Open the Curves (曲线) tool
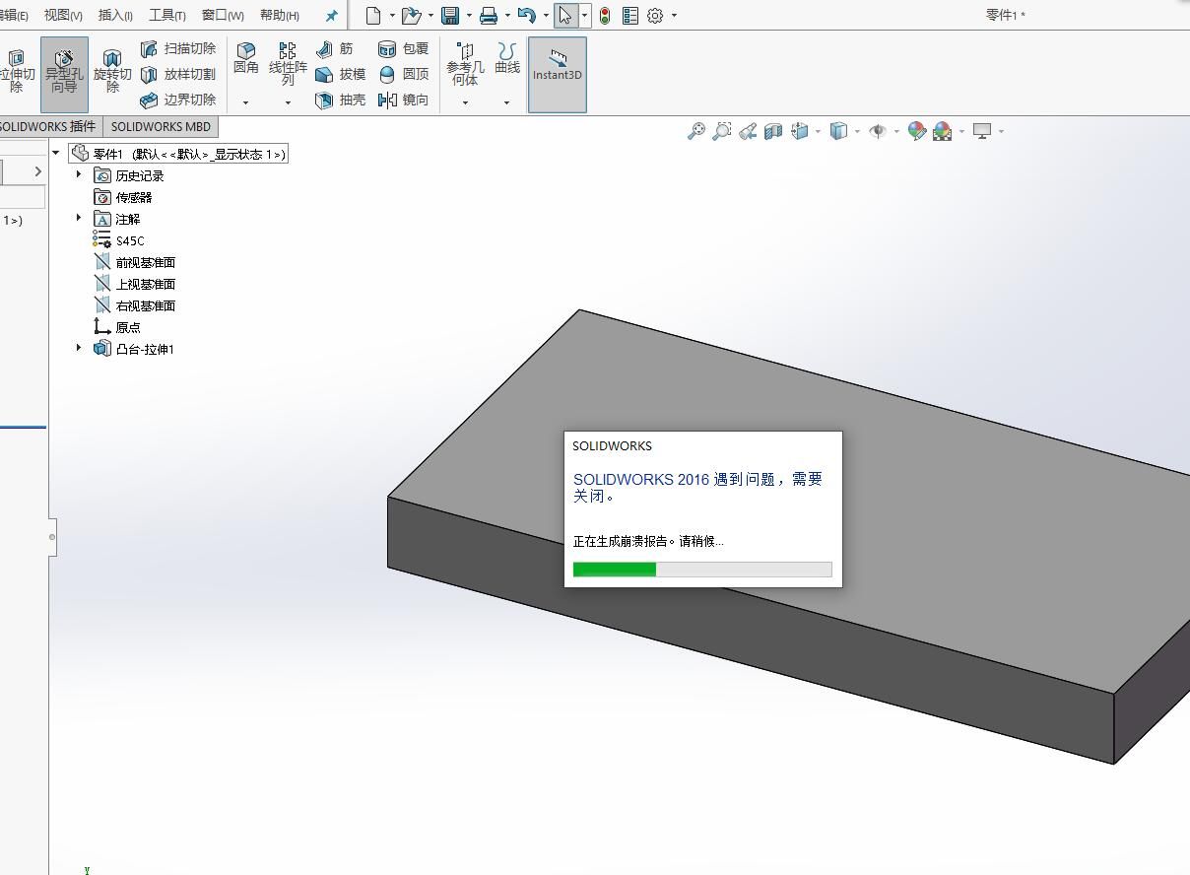1190x875 pixels. point(507,58)
